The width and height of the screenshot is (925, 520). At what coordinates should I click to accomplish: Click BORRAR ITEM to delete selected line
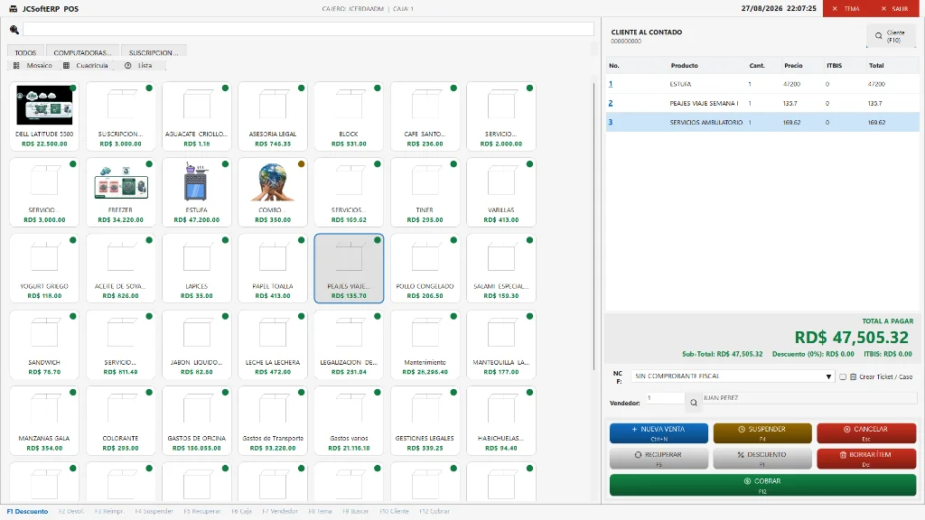coord(866,459)
